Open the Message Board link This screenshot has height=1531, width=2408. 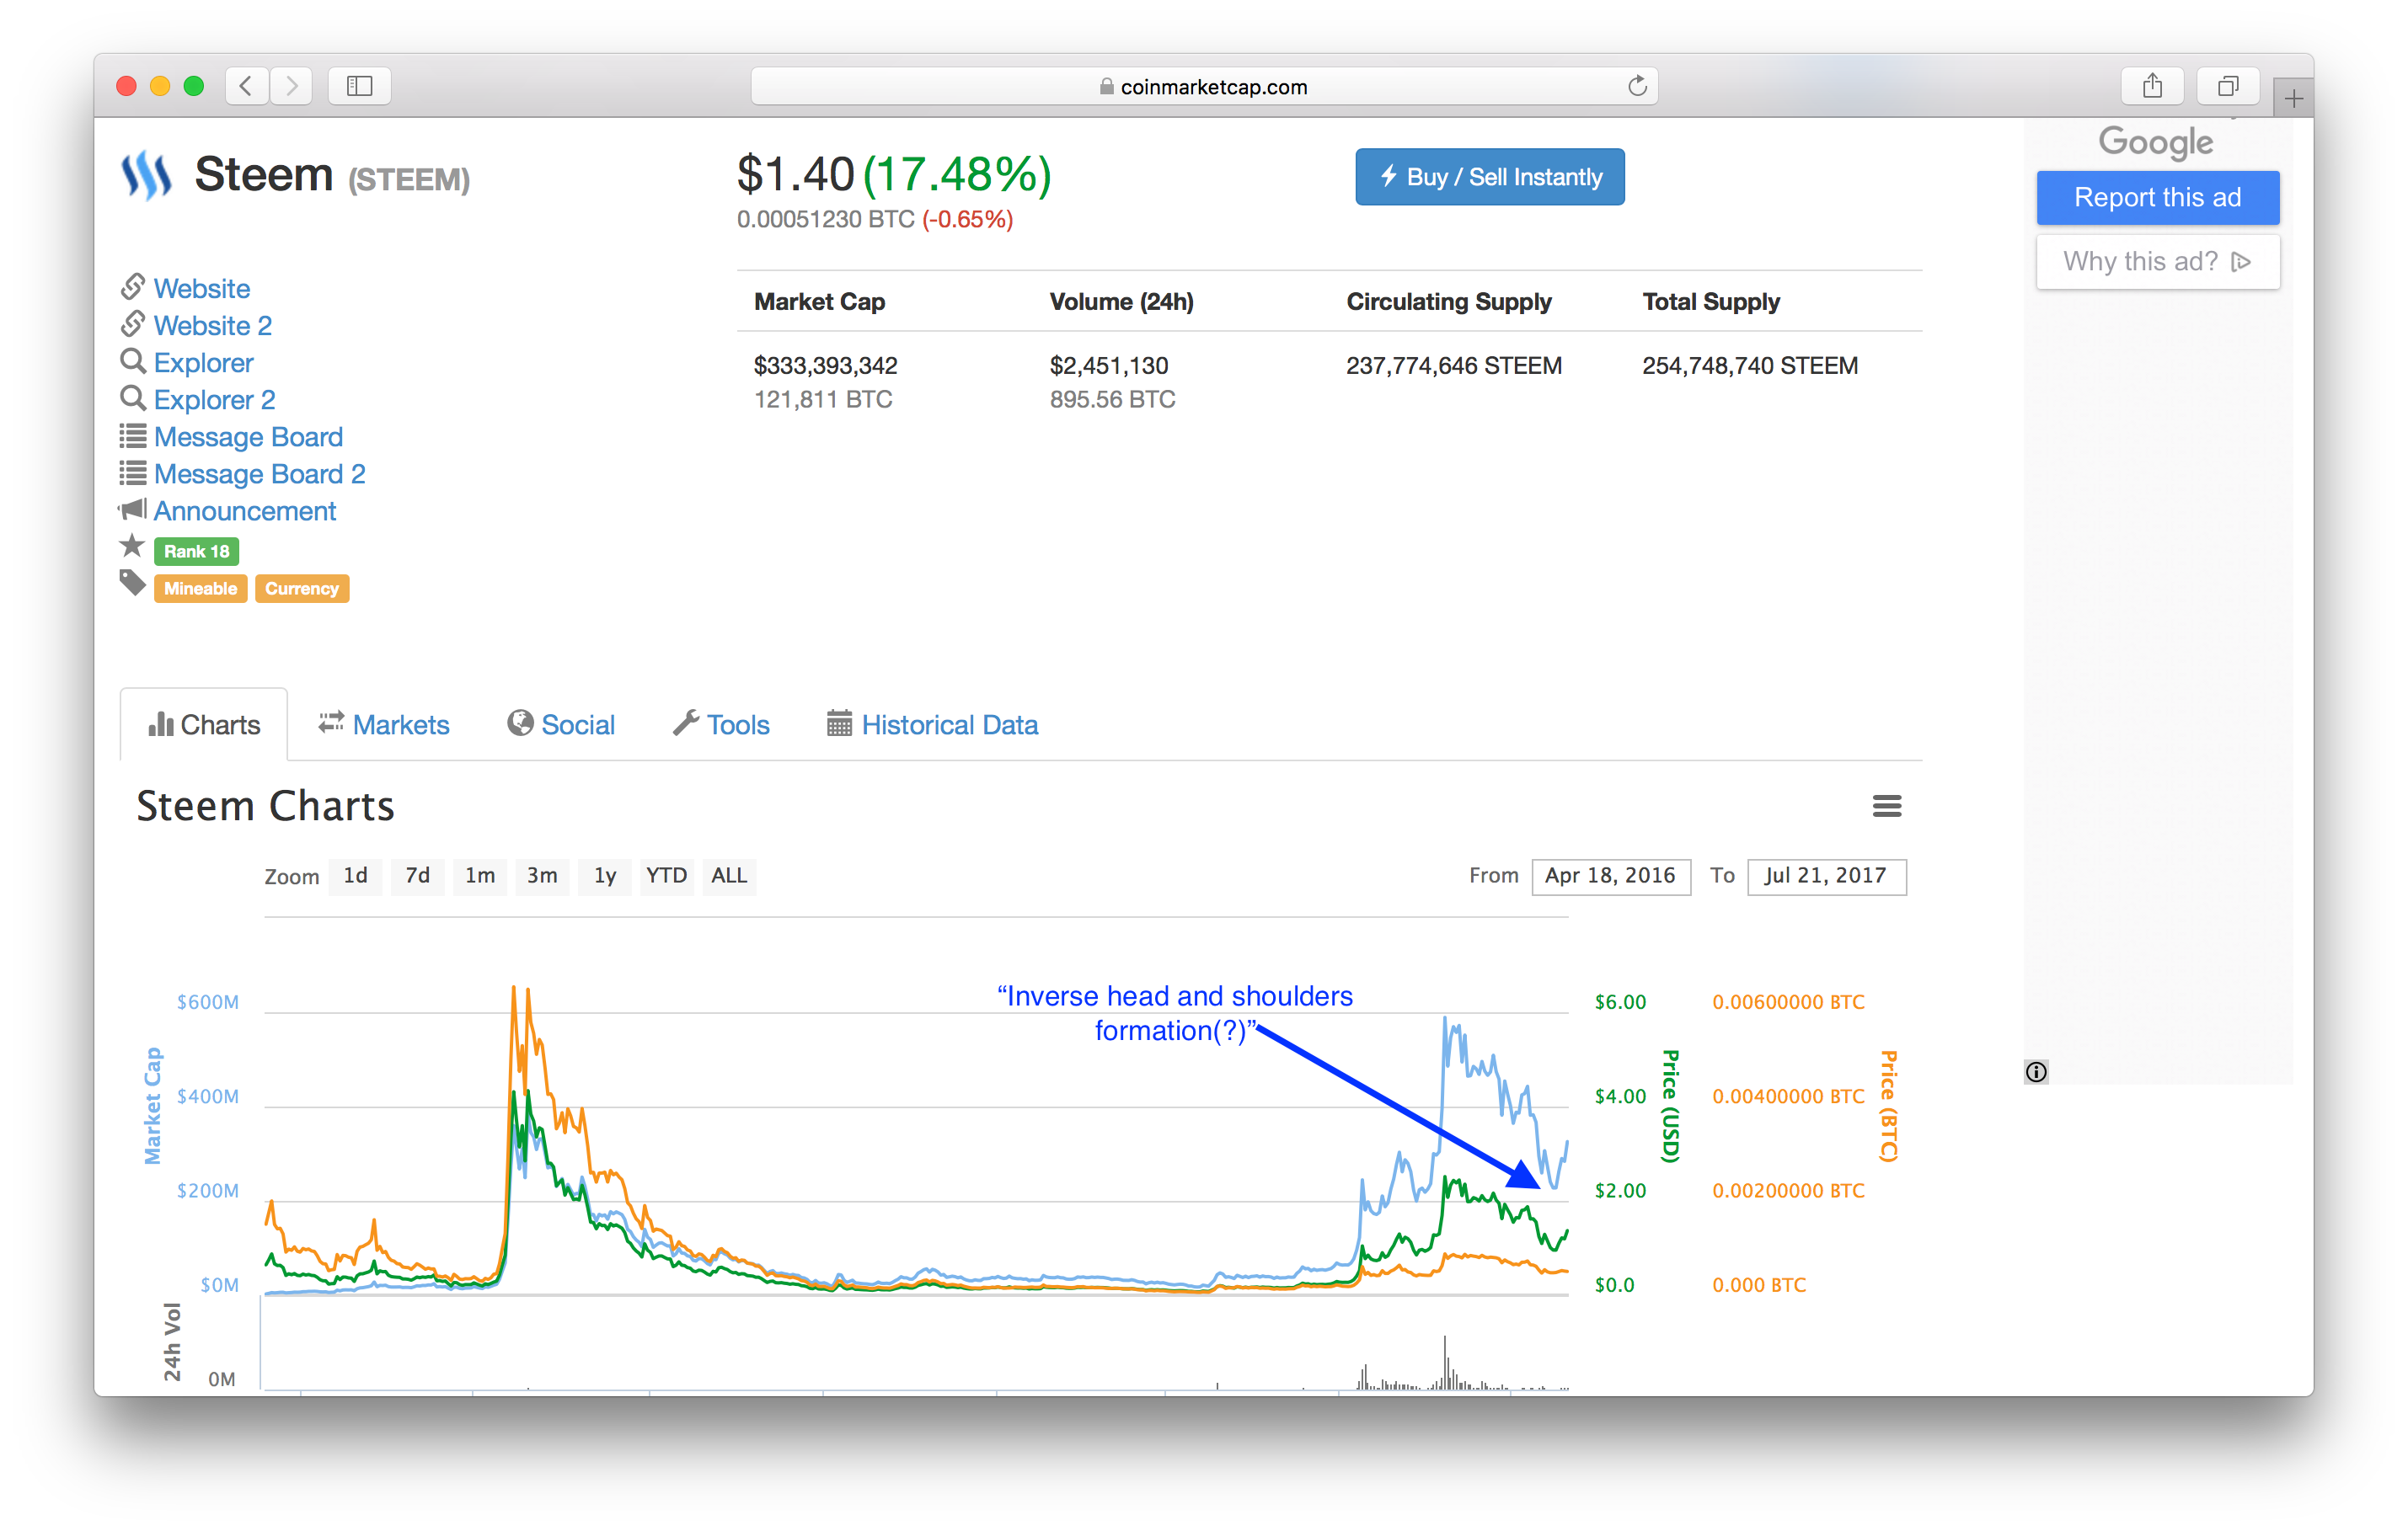pyautogui.click(x=249, y=437)
